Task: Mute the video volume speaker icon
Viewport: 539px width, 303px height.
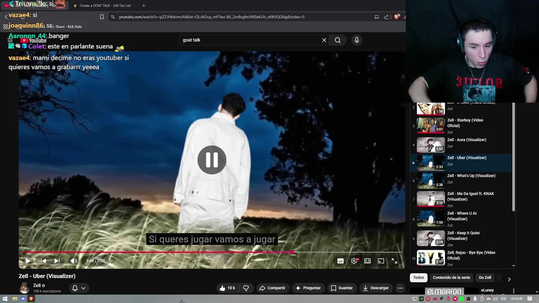Action: pyautogui.click(x=74, y=261)
